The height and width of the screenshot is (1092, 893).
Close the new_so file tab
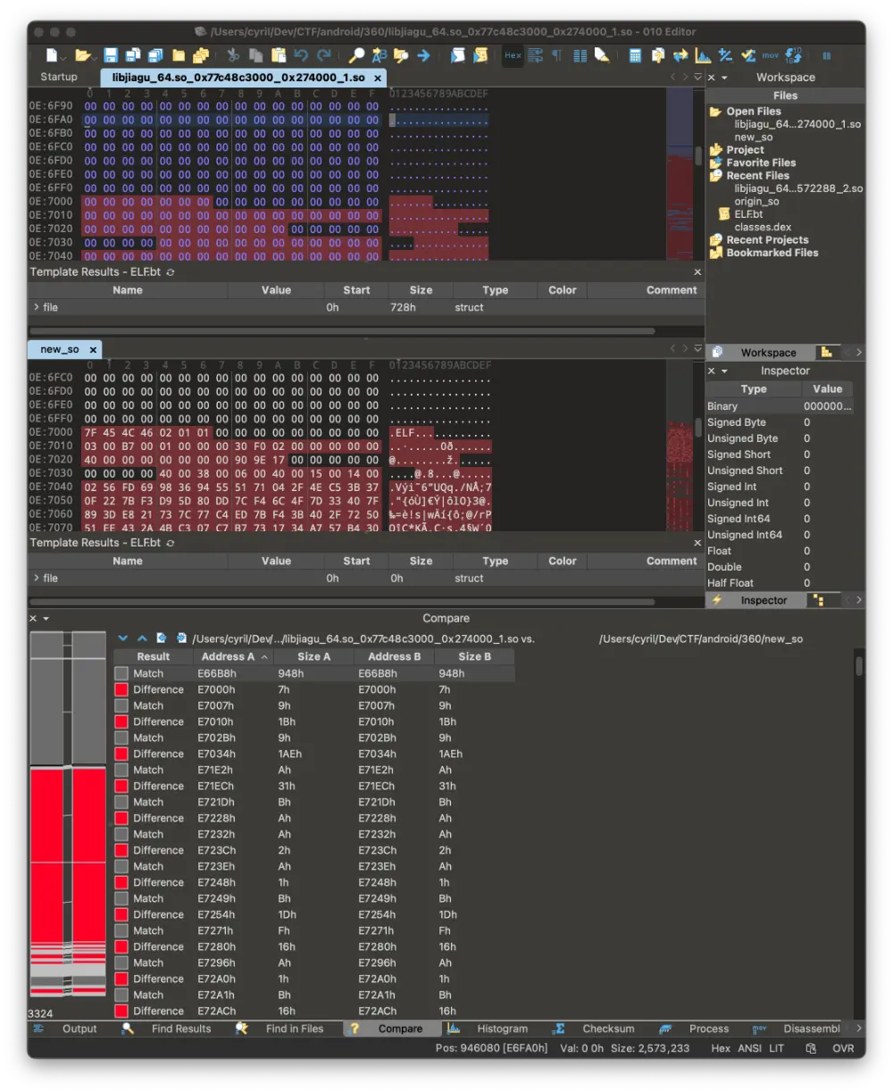click(92, 350)
